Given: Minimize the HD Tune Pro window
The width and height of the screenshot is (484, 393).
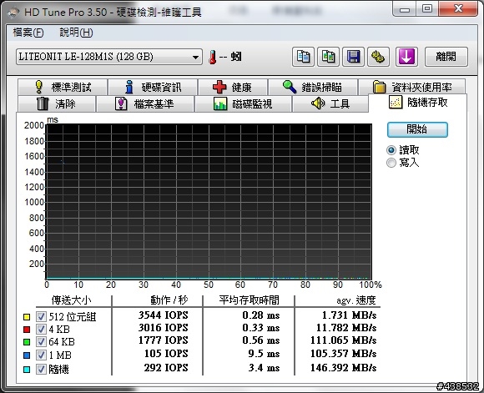Looking at the screenshot, I should click(405, 9).
